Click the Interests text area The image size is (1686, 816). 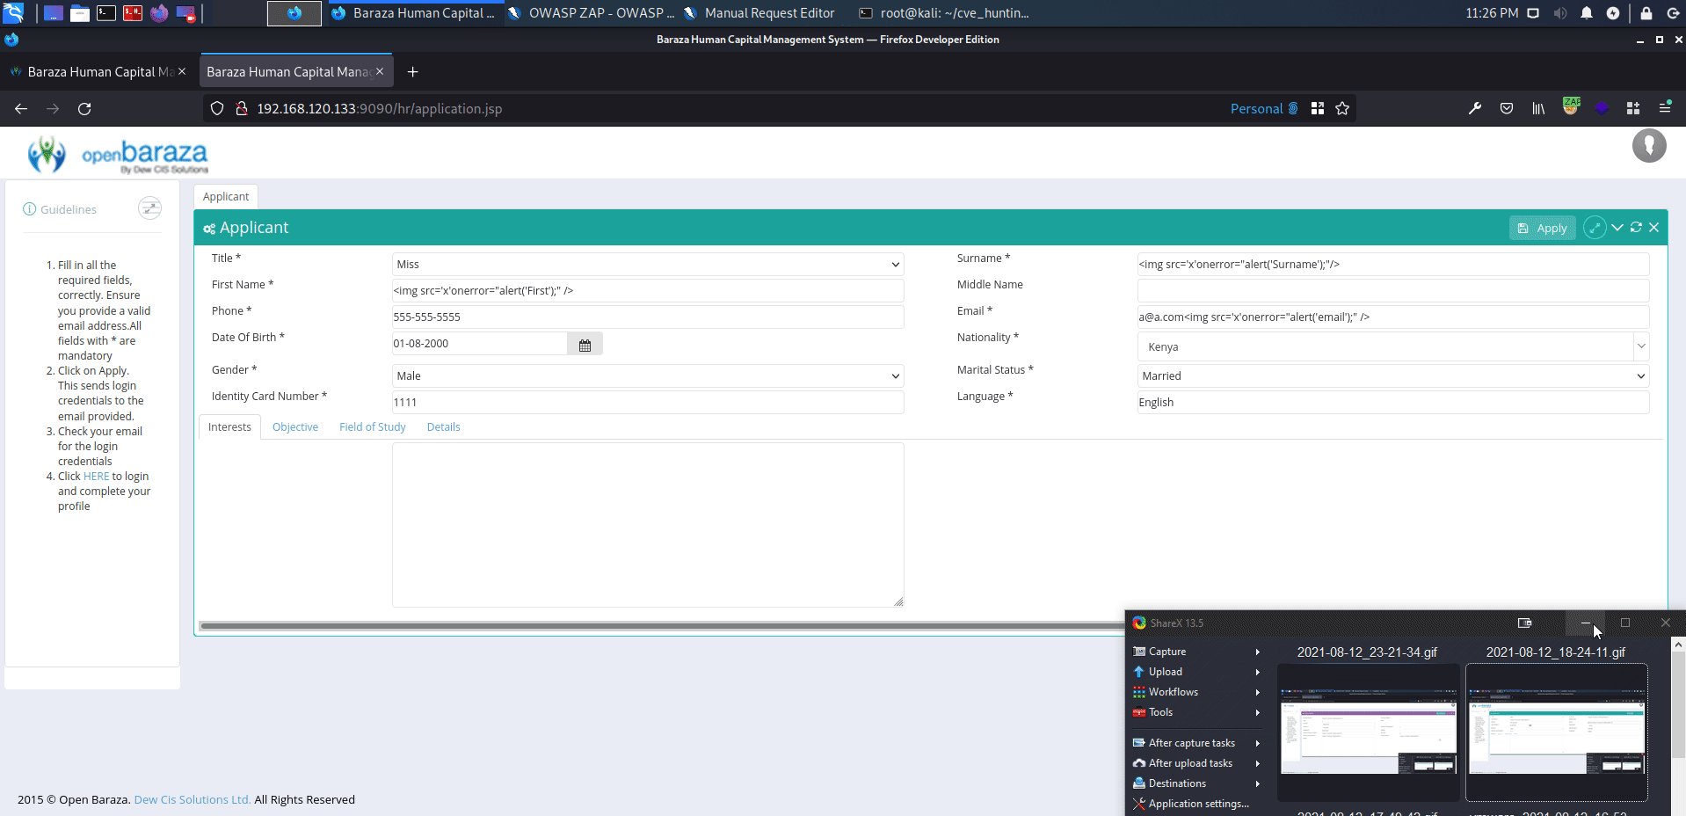(x=648, y=525)
